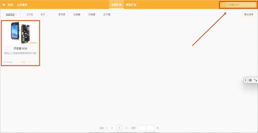Select the 主控板 filter pill

coord(30,14)
